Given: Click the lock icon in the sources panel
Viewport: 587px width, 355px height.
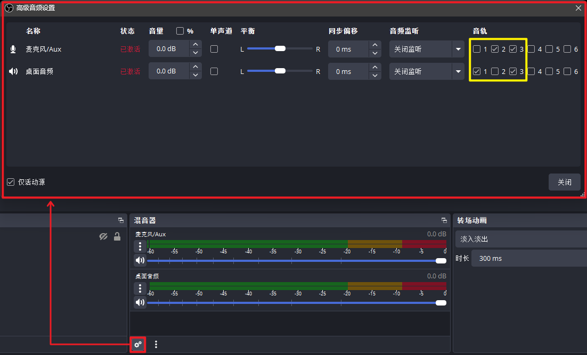Looking at the screenshot, I should pyautogui.click(x=117, y=236).
